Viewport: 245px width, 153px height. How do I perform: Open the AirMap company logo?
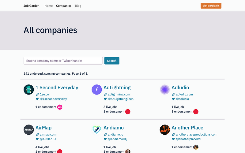pyautogui.click(x=28, y=130)
